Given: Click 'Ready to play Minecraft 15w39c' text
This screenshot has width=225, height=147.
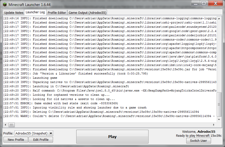Looking at the screenshot, I should click(x=199, y=136).
